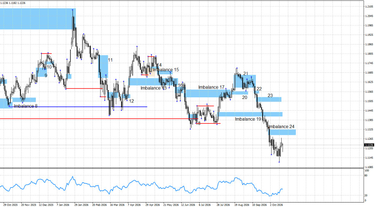This screenshot has width=375, height=208.
Task: Click price axis value 1.1445
Action: tap(369, 111)
